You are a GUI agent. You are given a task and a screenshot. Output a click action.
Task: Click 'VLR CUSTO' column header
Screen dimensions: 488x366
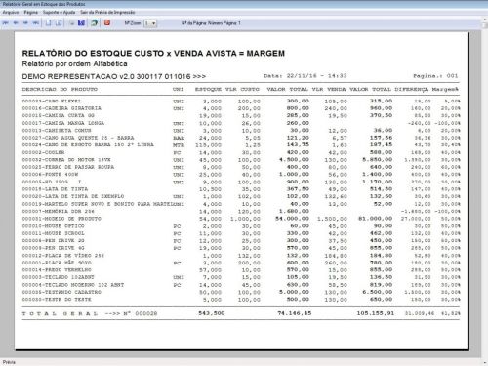pyautogui.click(x=242, y=89)
